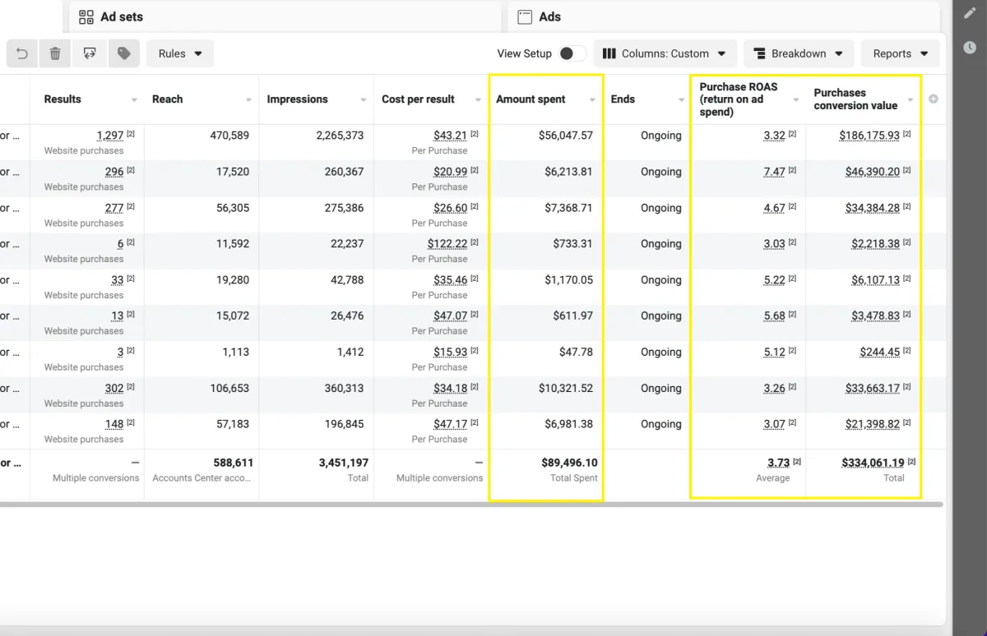Expand the Breakdown dropdown
Image resolution: width=987 pixels, height=636 pixels.
click(799, 53)
